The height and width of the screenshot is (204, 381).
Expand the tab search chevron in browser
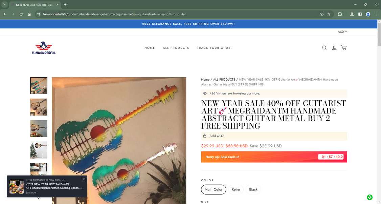coord(4,4)
